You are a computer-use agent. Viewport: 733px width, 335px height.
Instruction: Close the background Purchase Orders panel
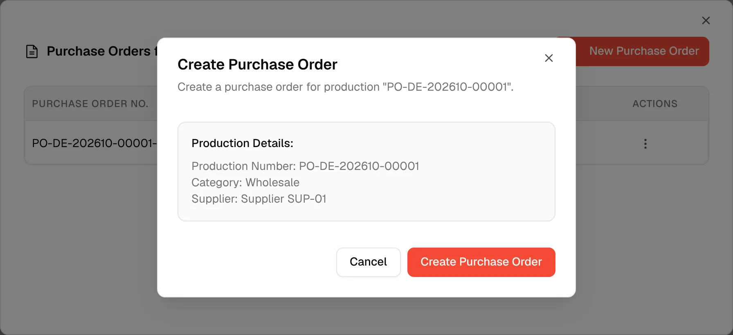(706, 20)
